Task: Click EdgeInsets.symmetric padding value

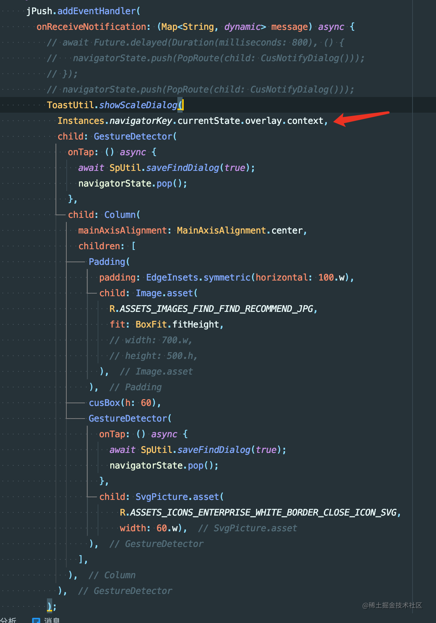Action: [x=247, y=278]
